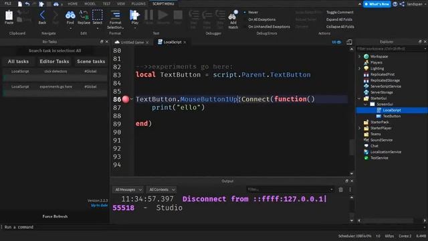428x241 pixels.
Task: Click the Run a command bar
Action: click(214, 227)
